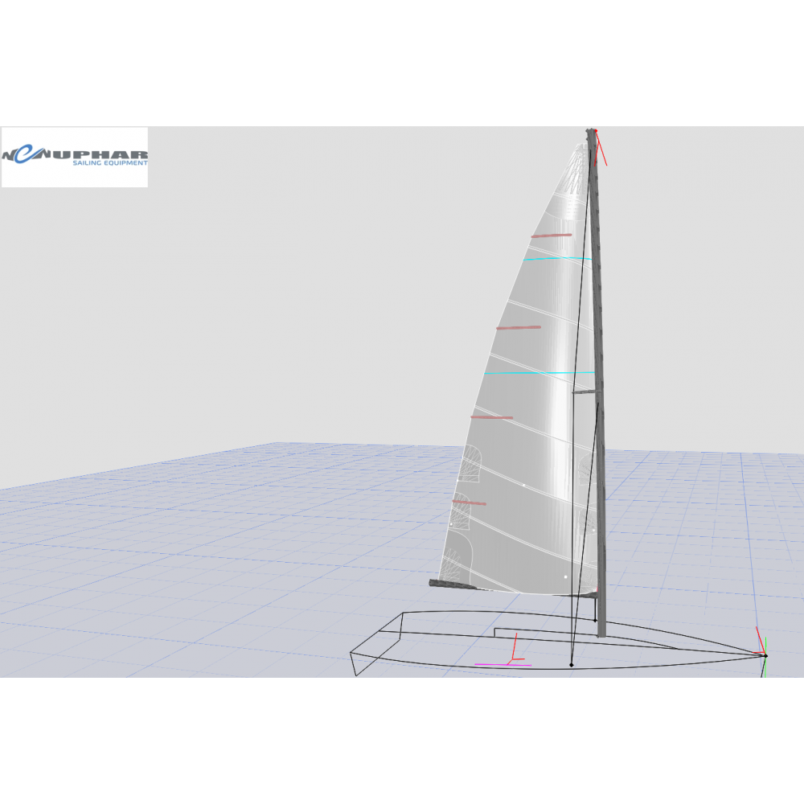Select the topmost red batten on the sail
Viewport: 804px width, 804px height.
pos(551,236)
